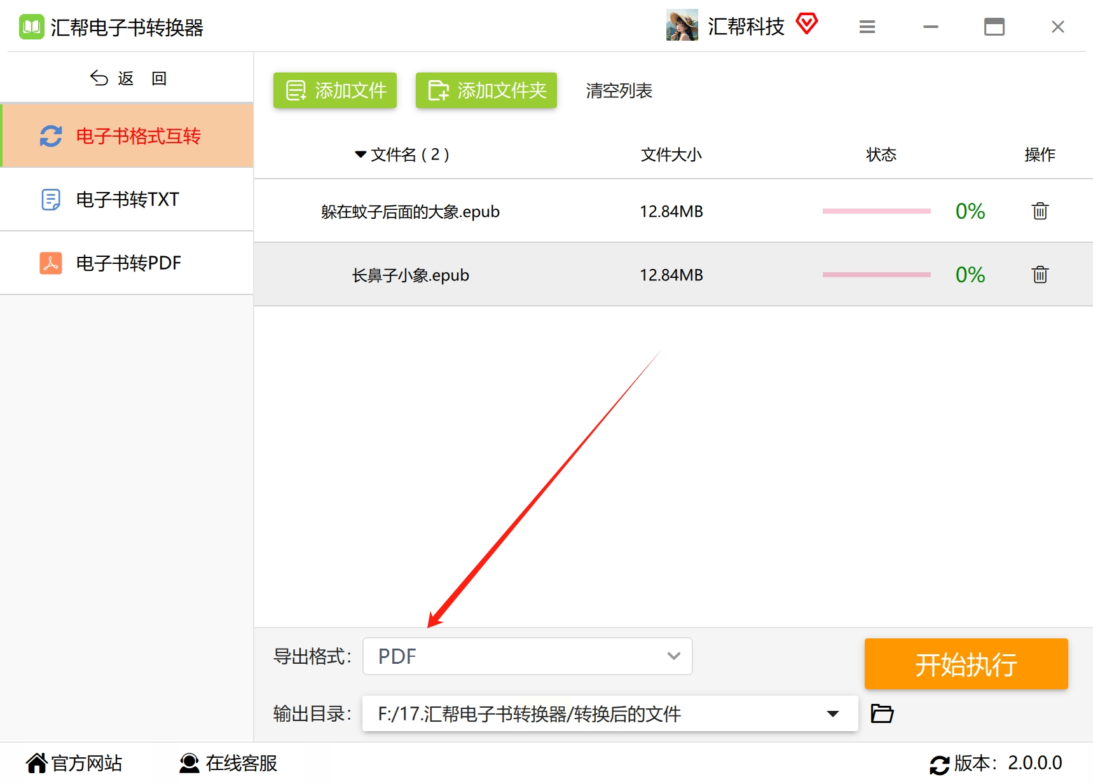Click the 汇帮科技 user avatar
This screenshot has width=1093, height=784.
(682, 25)
